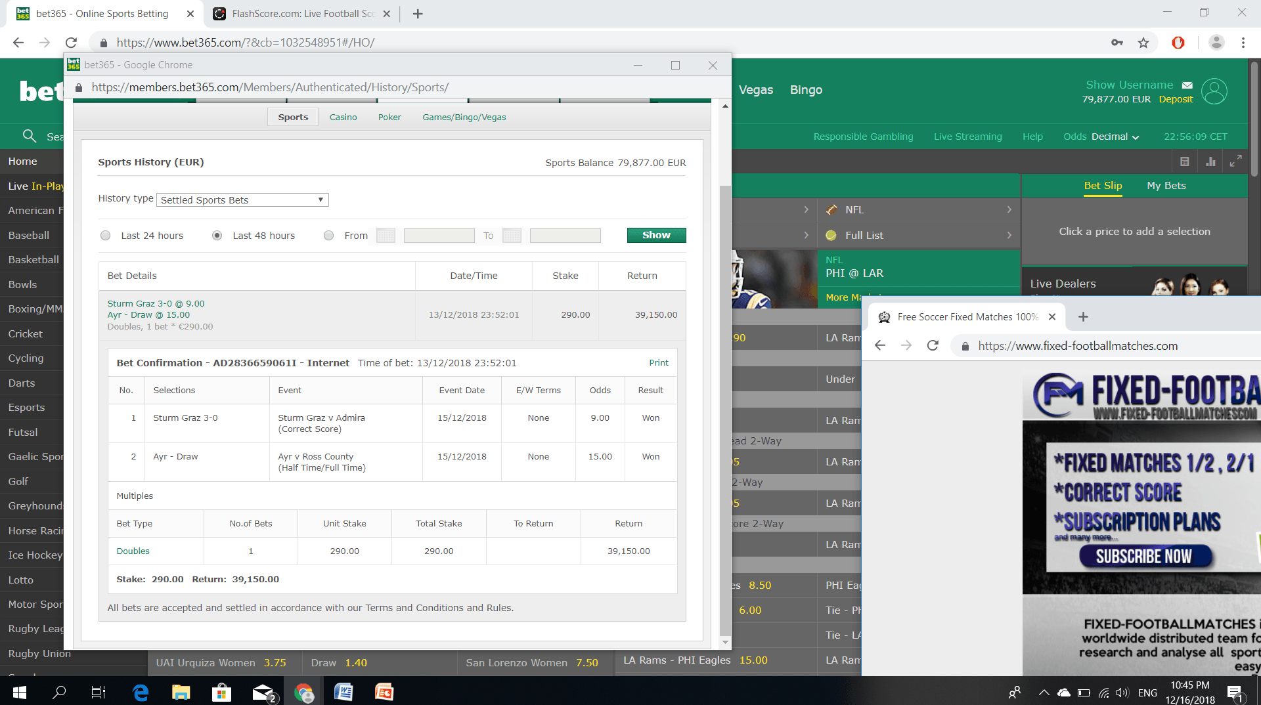
Task: Reload the fixed-footballmatches page
Action: [x=933, y=345]
